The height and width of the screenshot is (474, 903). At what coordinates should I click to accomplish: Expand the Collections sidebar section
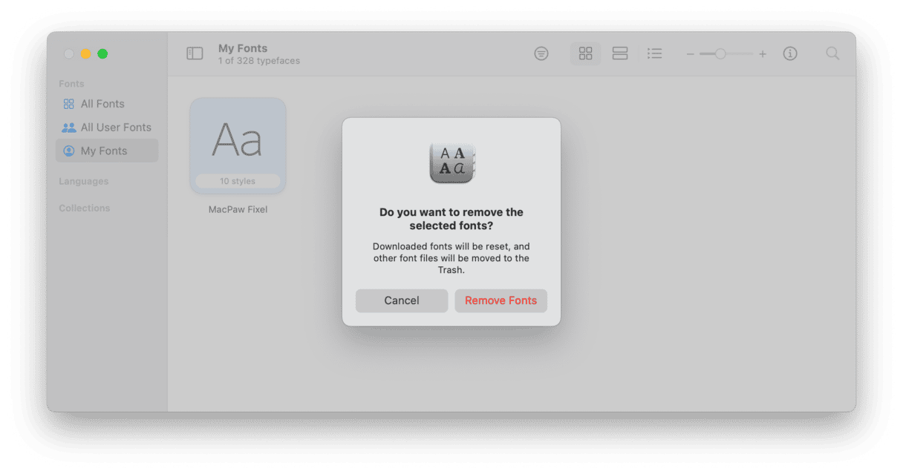pos(85,208)
